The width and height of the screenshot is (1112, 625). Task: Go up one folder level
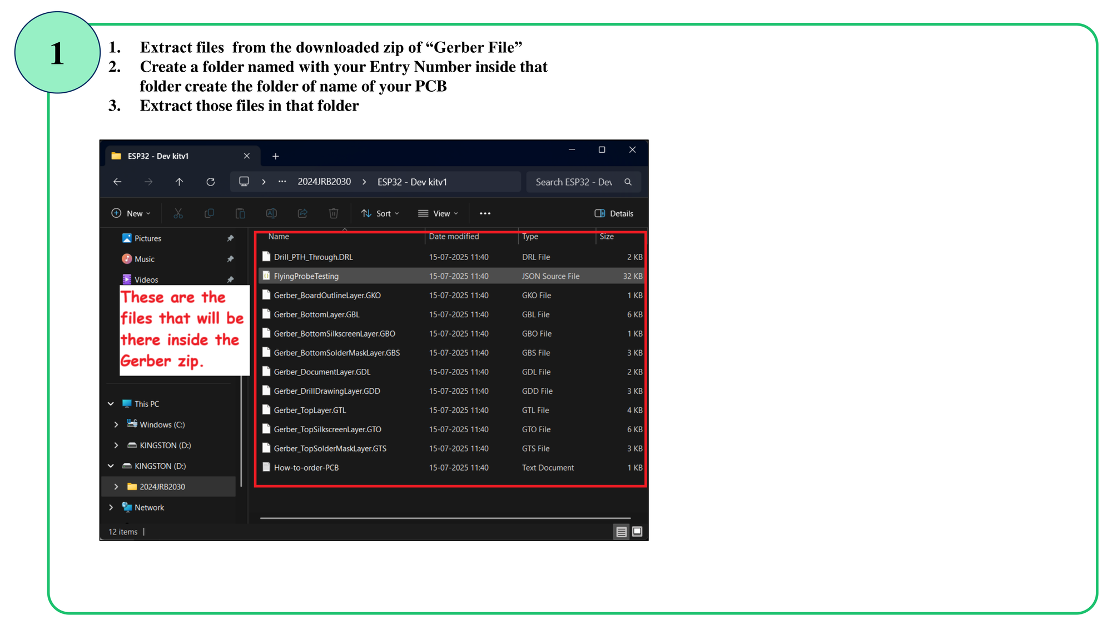tap(179, 182)
